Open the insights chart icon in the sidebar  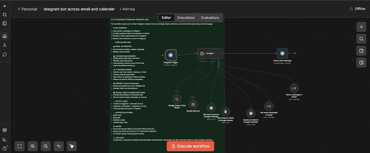[4, 139]
